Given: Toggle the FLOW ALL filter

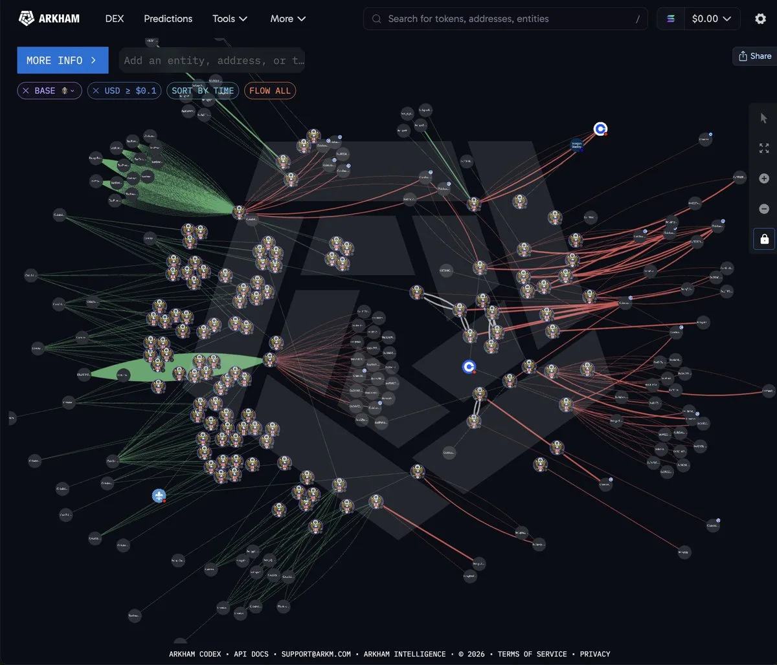Looking at the screenshot, I should (x=270, y=91).
